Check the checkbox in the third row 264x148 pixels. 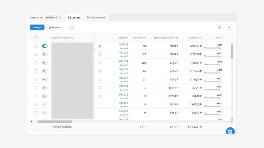coord(36,63)
